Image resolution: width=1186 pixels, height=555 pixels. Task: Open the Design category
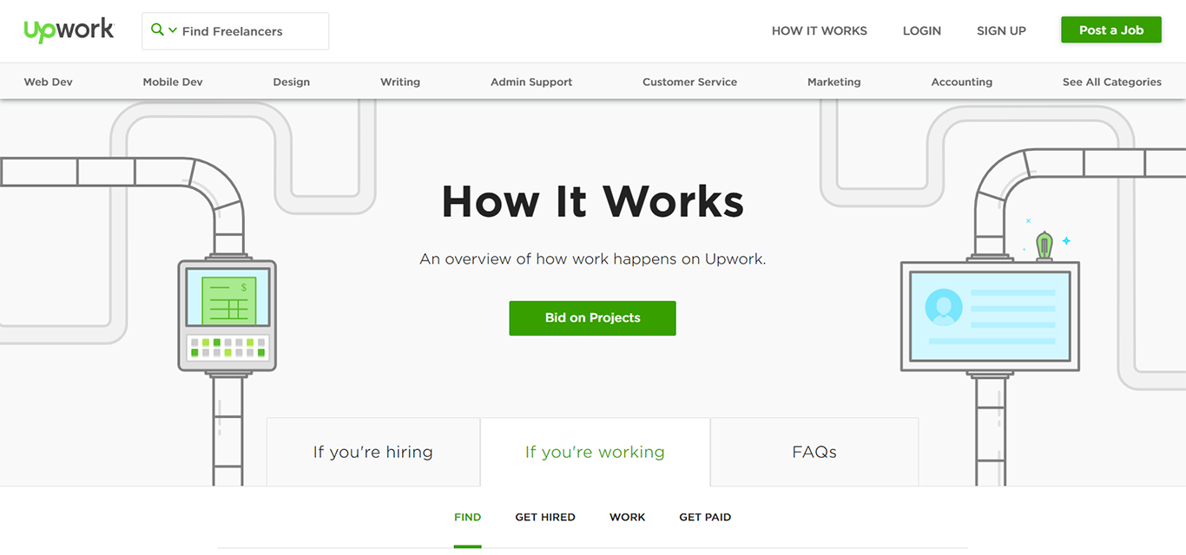[x=292, y=82]
